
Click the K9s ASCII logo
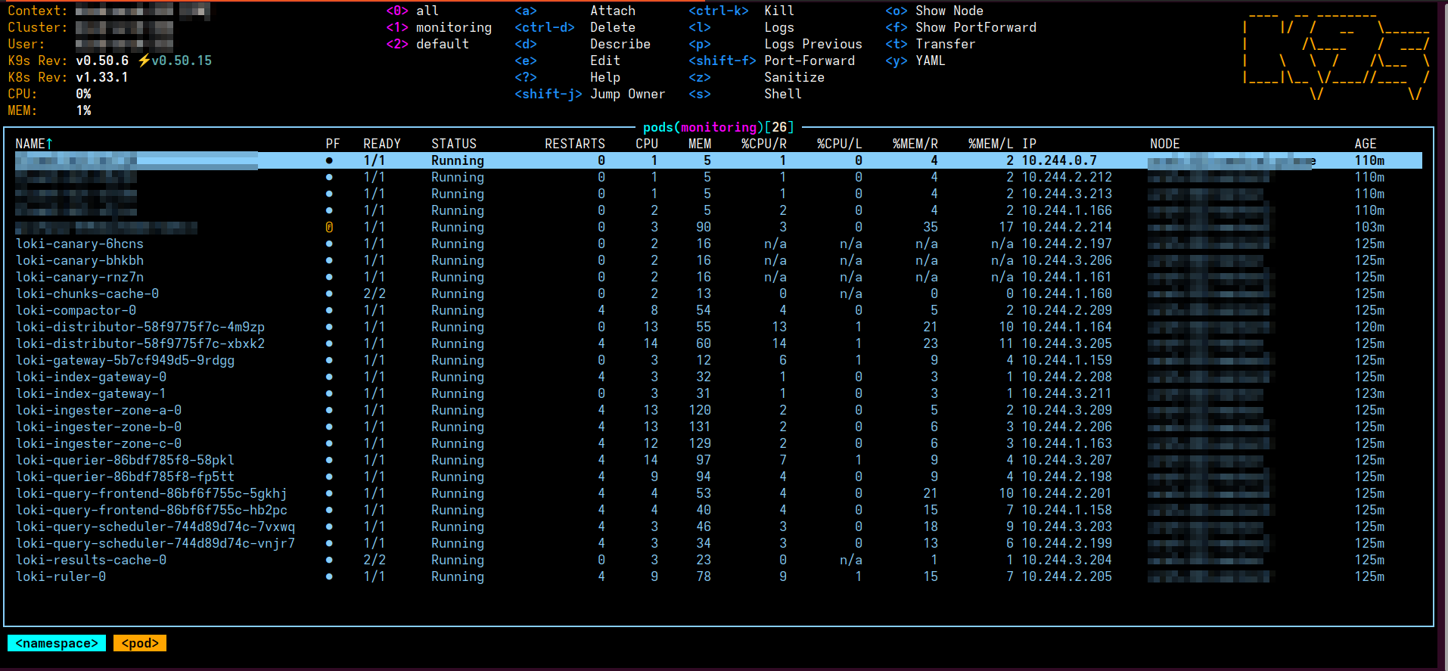pos(1335,57)
